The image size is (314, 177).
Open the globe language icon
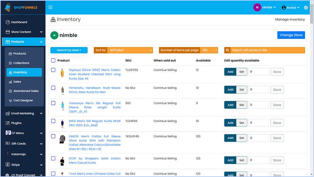pyautogui.click(x=306, y=7)
